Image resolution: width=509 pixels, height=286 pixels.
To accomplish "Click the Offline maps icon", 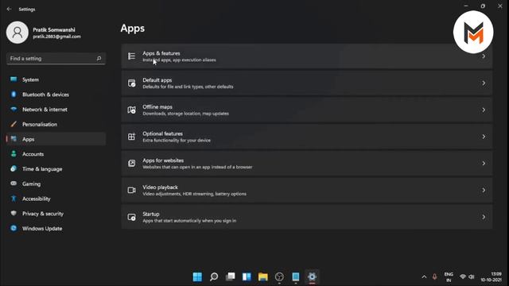I will [x=131, y=110].
